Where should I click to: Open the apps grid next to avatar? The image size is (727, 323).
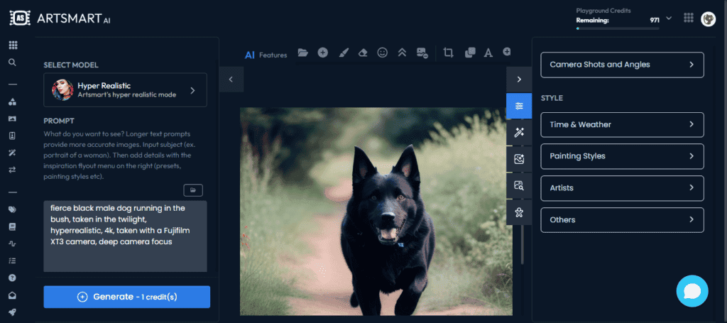(x=689, y=18)
